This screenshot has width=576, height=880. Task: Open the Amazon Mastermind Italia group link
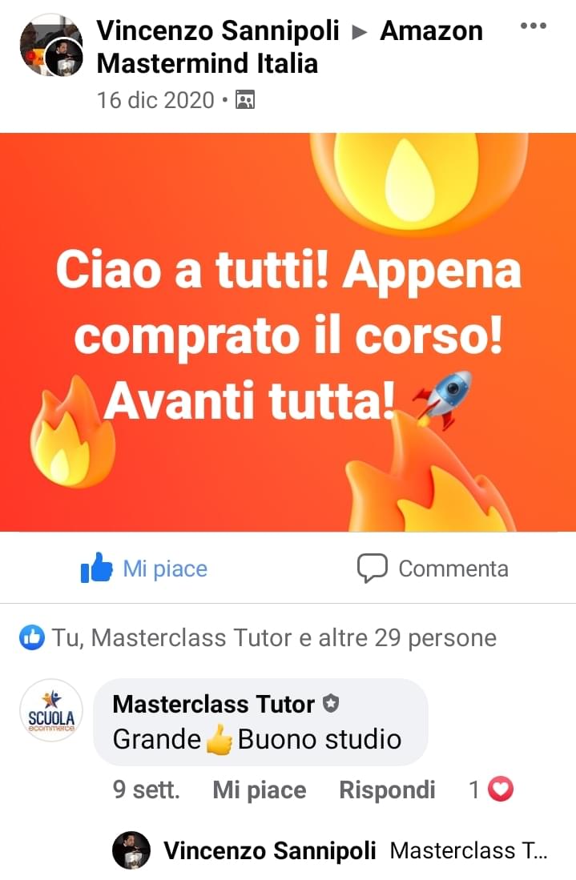point(290,46)
